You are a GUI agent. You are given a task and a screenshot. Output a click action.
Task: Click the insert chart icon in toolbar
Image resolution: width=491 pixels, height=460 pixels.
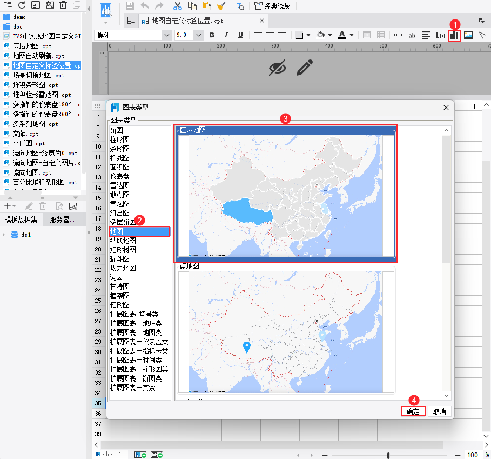pos(454,36)
